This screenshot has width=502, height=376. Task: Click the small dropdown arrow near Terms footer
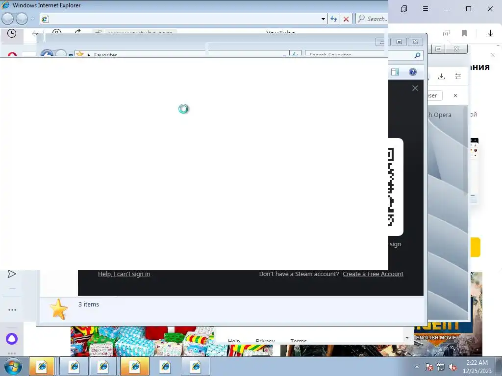407,338
